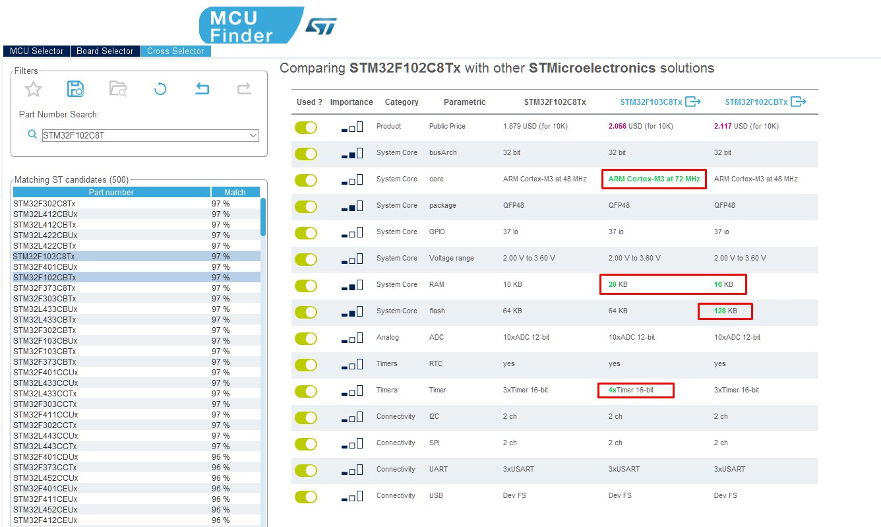Set importance for I2C row

point(352,417)
